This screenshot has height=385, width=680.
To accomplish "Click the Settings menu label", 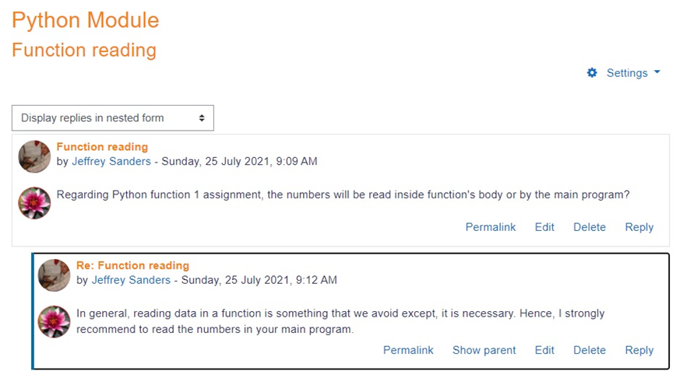I will click(x=627, y=73).
